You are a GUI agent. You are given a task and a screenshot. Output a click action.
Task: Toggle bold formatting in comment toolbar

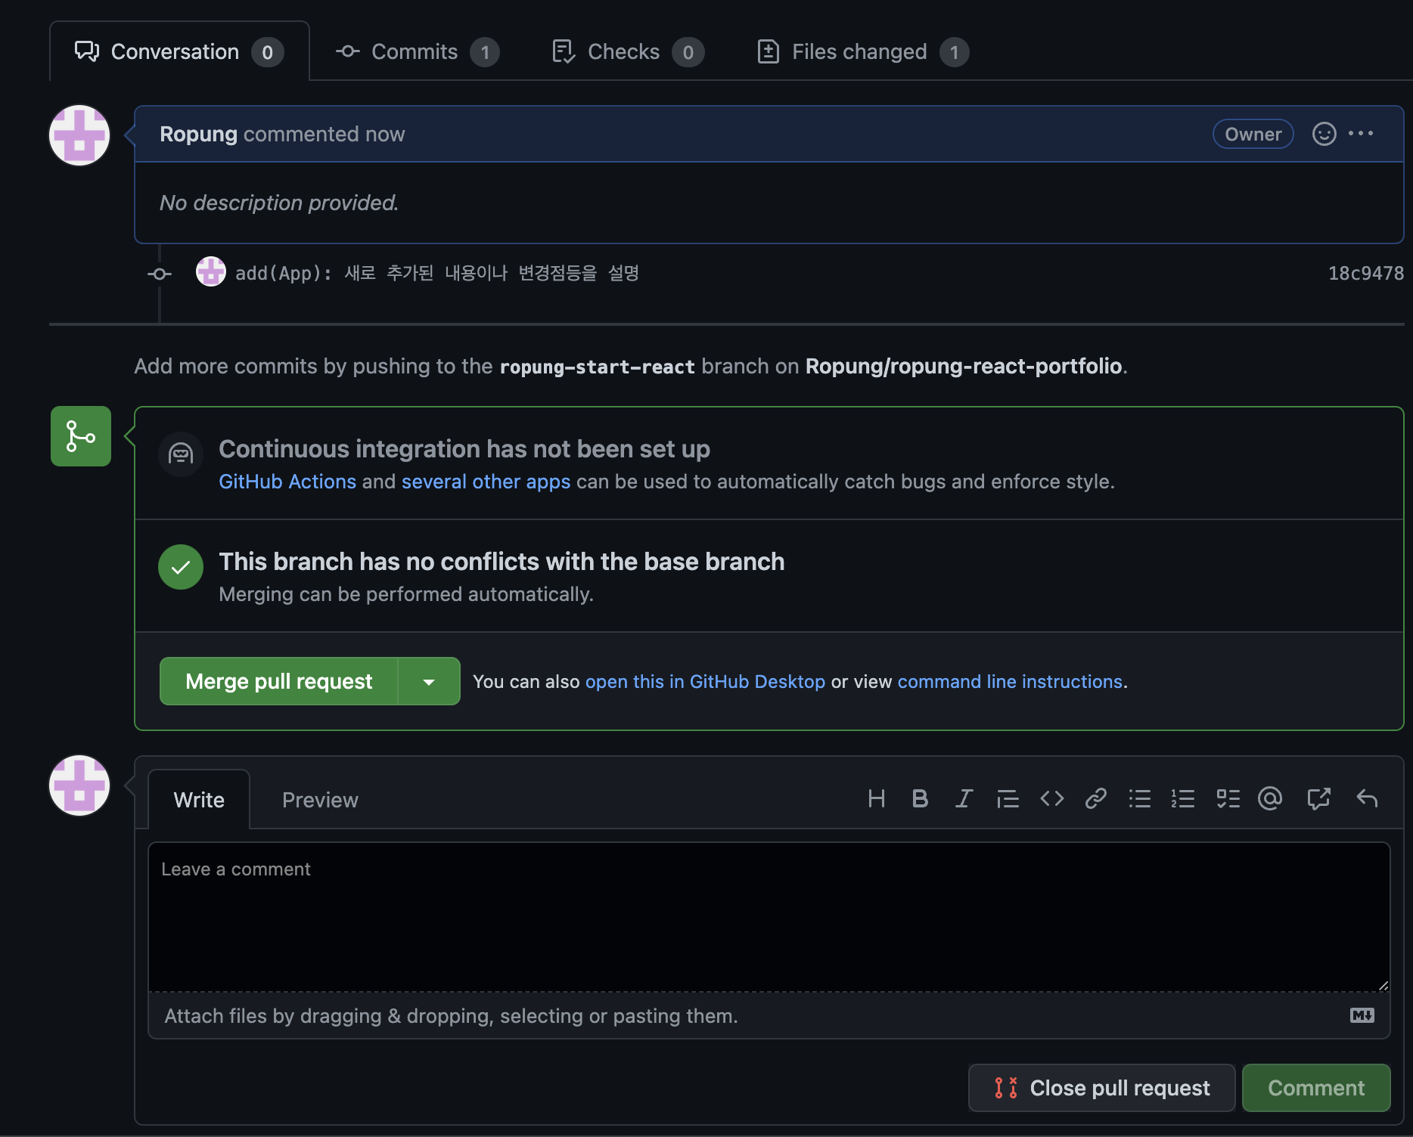pos(920,798)
